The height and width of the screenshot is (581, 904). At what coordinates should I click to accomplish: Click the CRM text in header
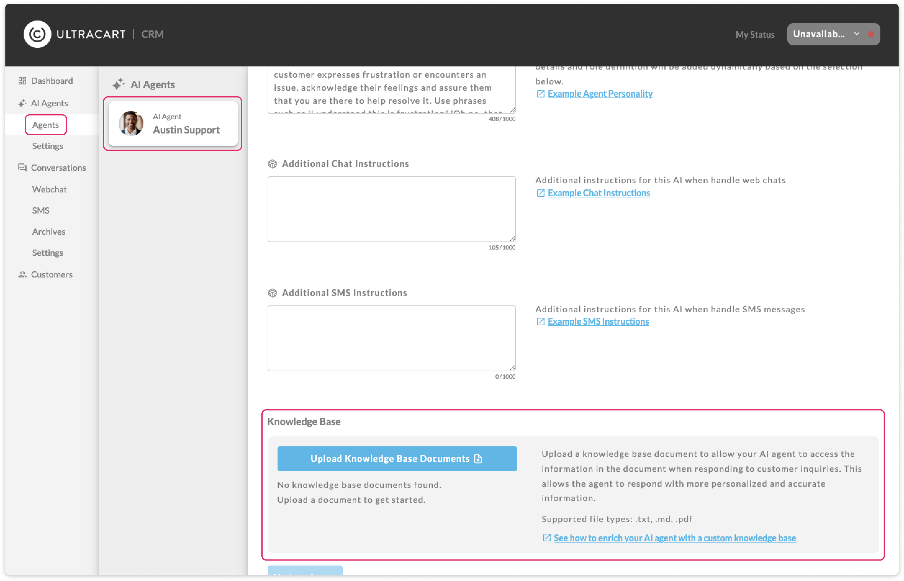tap(152, 34)
